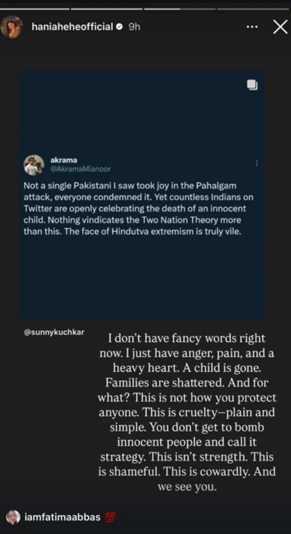Click the red 100 emoji reaction
Screen dimensions: 291x534
(111, 517)
